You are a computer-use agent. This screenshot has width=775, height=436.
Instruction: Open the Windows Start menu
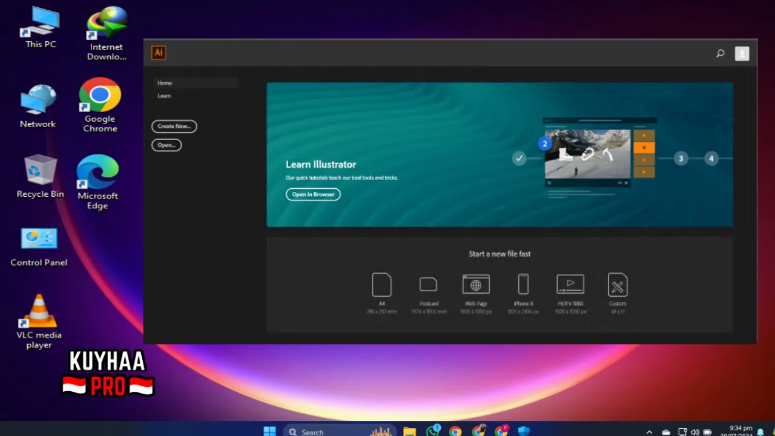click(270, 431)
